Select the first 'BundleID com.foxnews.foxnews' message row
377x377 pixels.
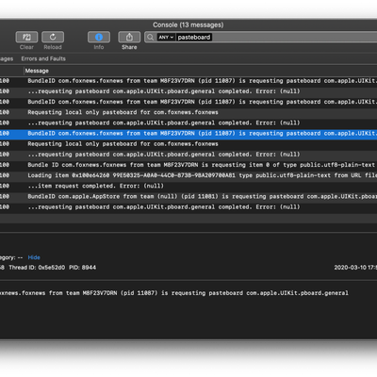(x=188, y=81)
